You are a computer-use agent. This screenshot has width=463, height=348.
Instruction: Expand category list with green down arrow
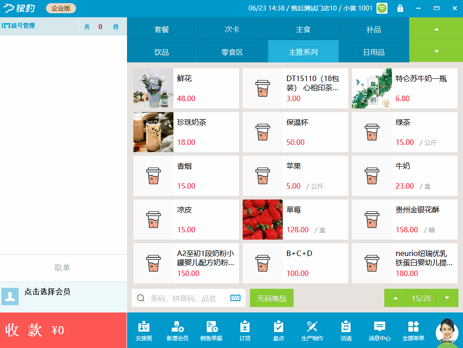pyautogui.click(x=436, y=51)
